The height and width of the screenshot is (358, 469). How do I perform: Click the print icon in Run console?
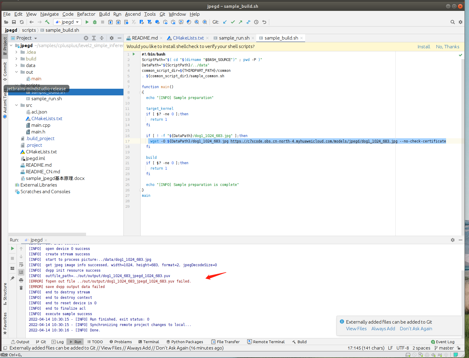pyautogui.click(x=21, y=280)
